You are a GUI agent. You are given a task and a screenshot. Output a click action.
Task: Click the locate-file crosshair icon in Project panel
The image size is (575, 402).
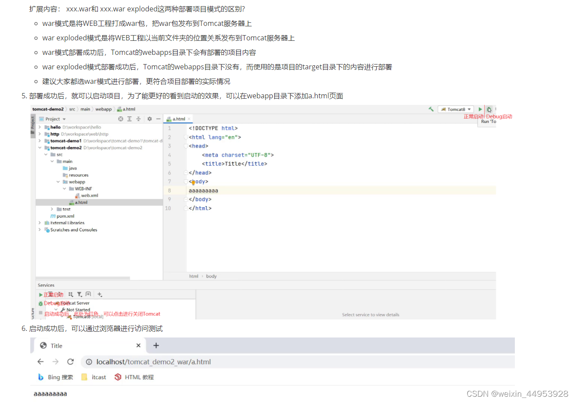coord(121,119)
